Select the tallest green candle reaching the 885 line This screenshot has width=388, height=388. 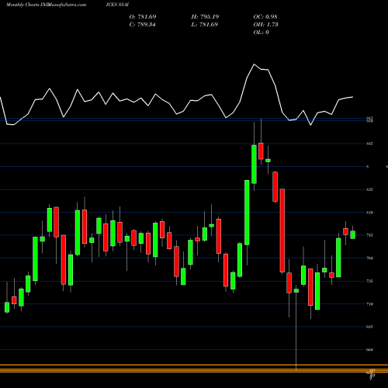(x=254, y=165)
